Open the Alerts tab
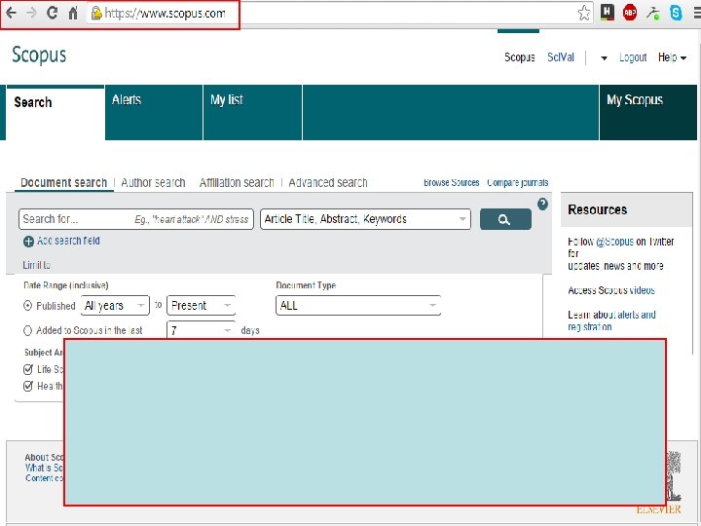Screen dimensions: 701x526 (154, 113)
